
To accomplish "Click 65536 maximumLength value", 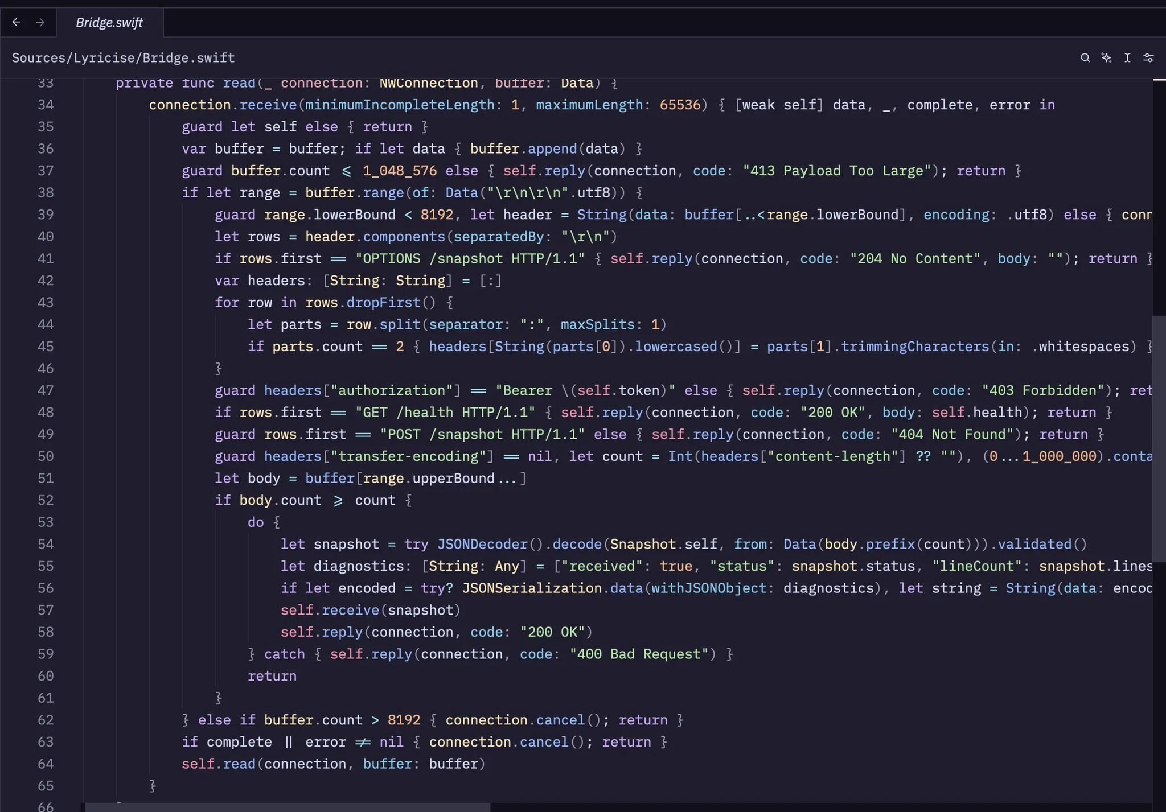I will tap(680, 105).
